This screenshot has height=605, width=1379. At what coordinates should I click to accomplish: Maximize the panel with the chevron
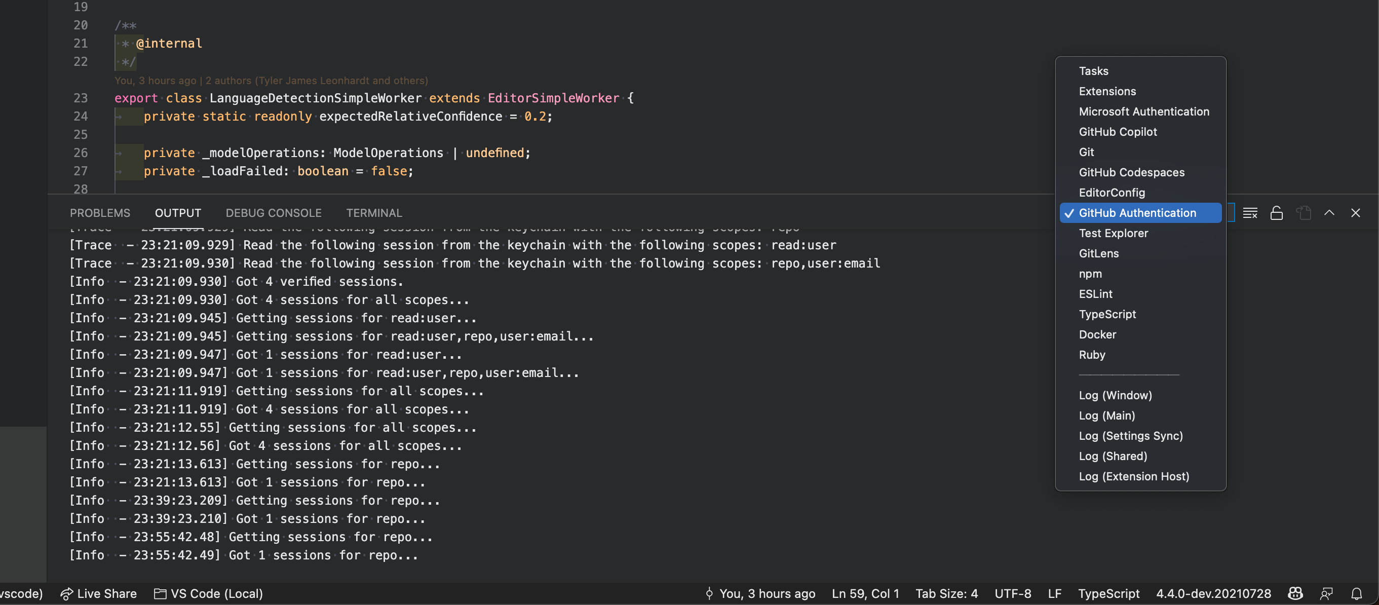(1329, 212)
